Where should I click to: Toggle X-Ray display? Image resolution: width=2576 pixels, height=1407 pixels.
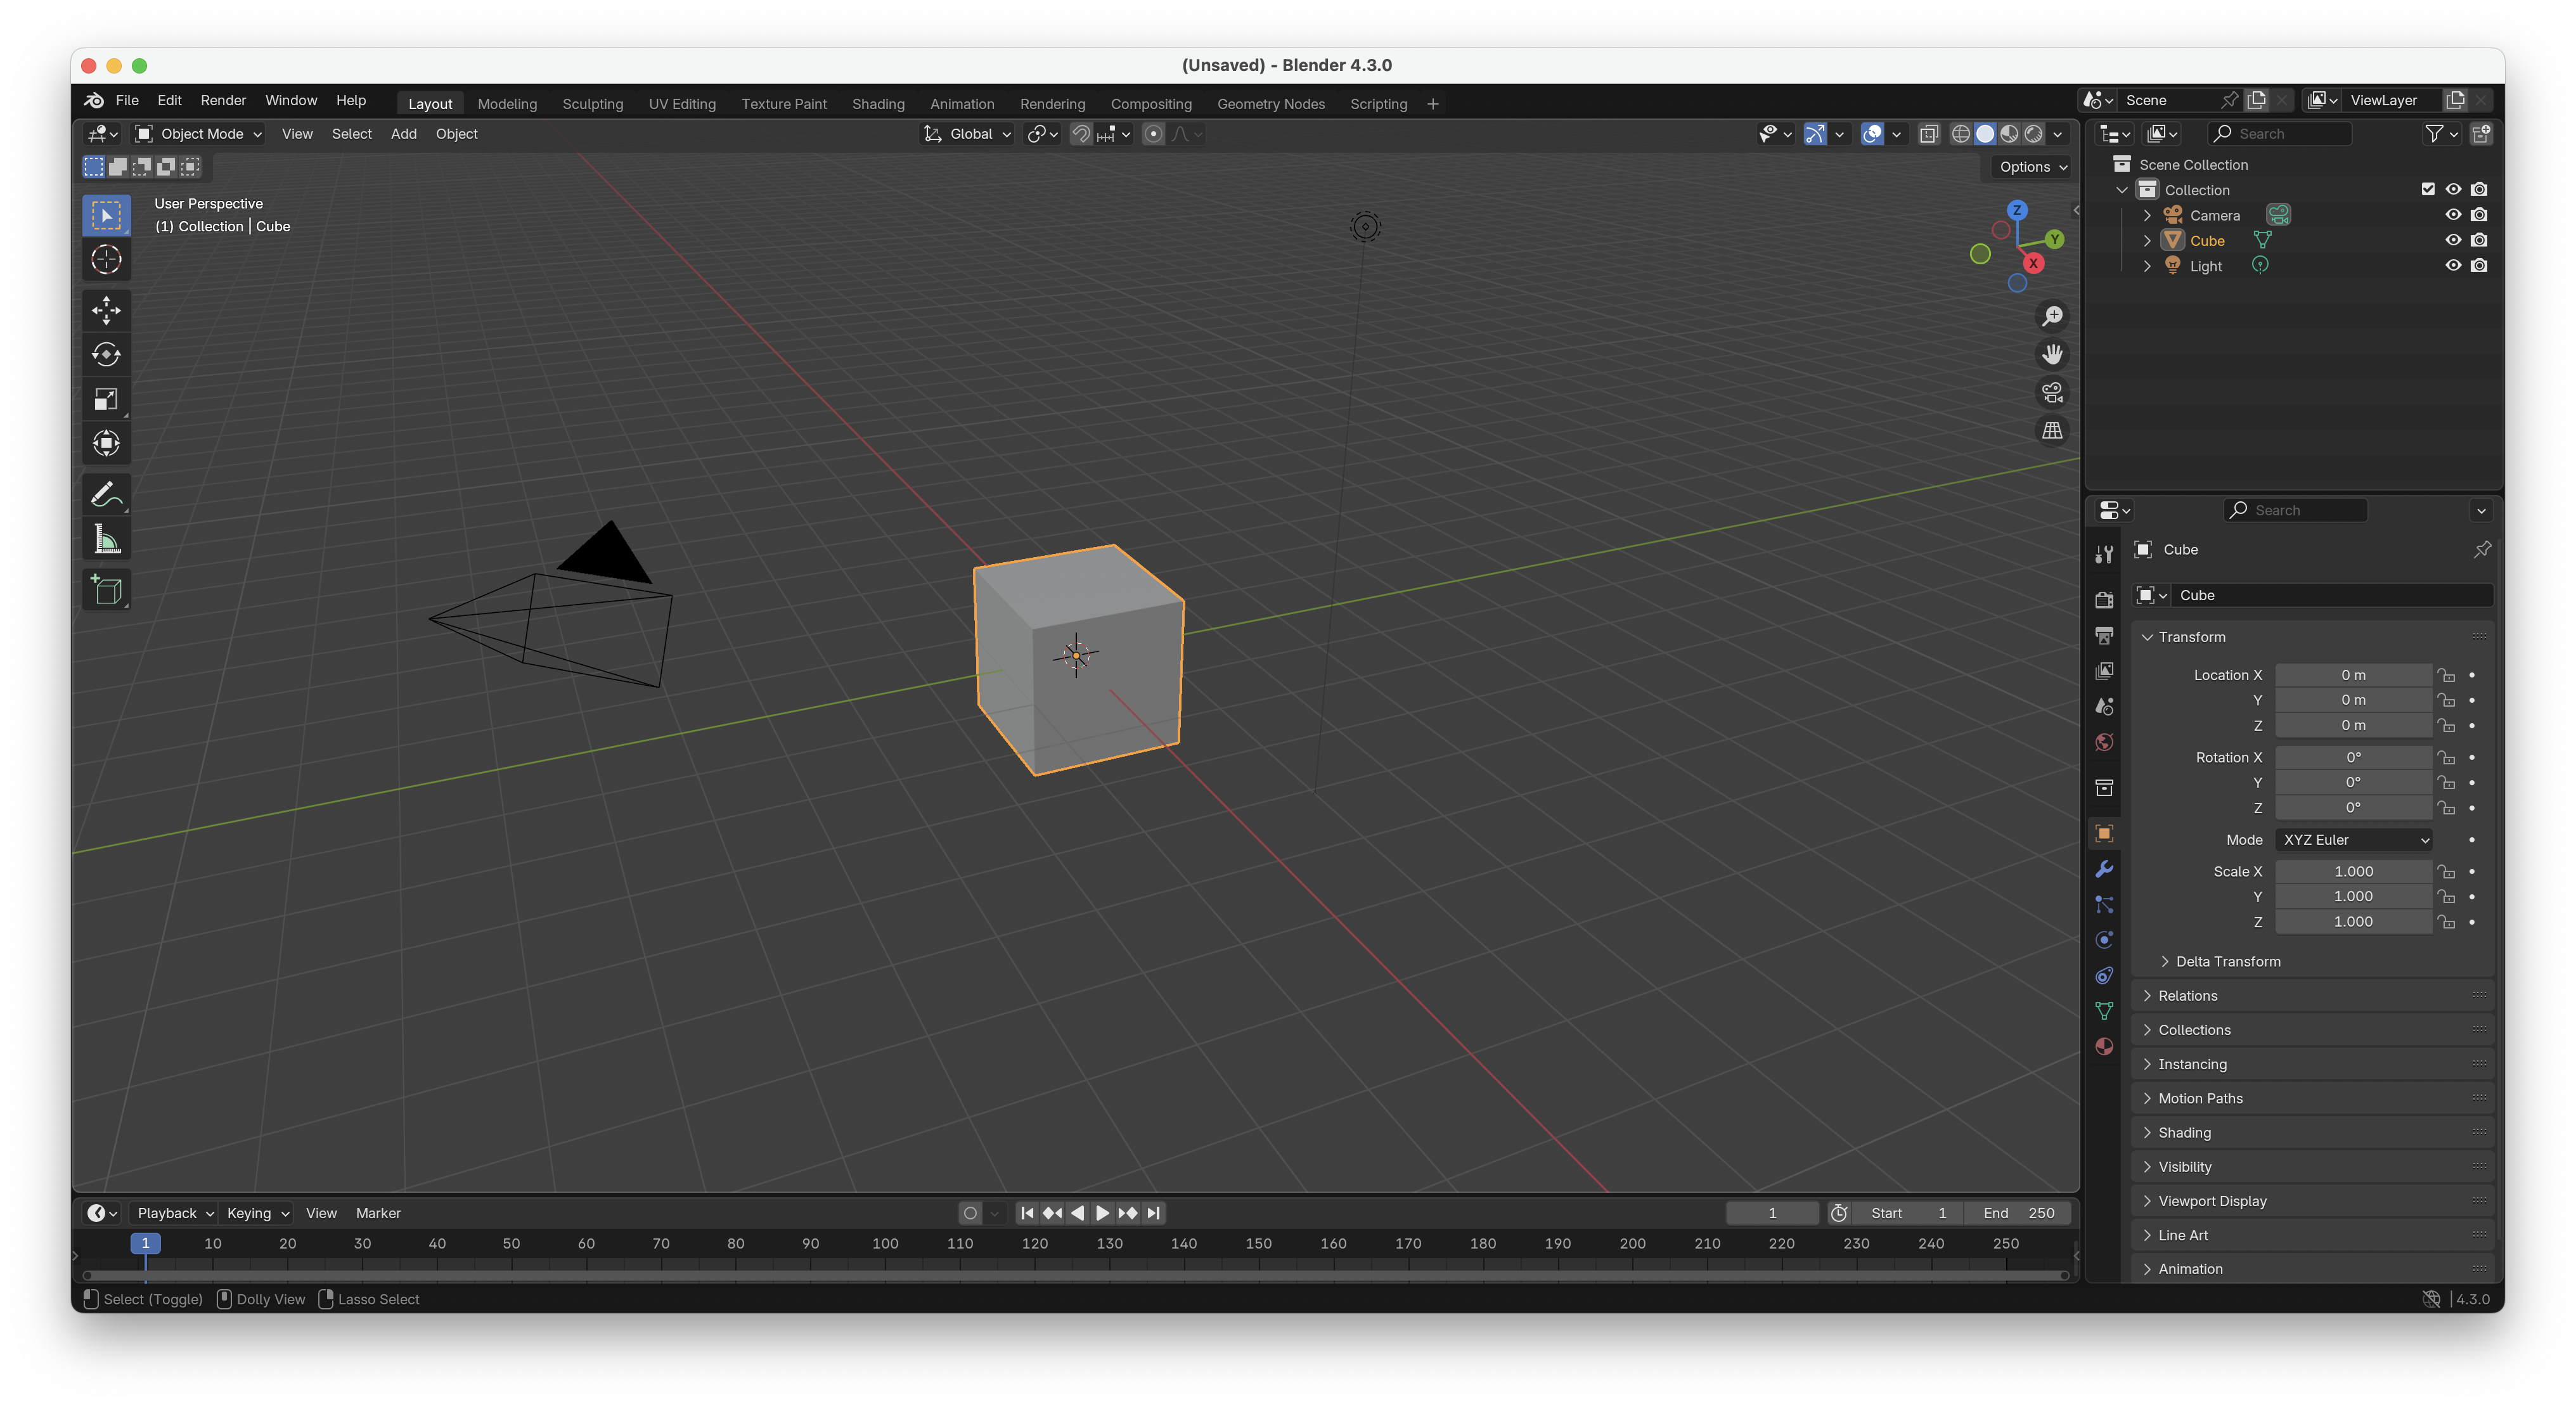(1929, 134)
